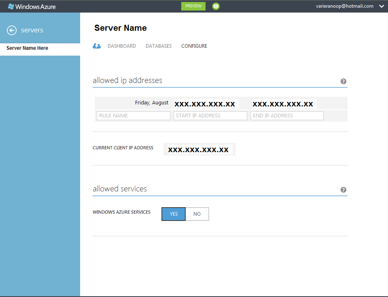Screen dimensions: 388x297
Task: Select the CONFIGURE tab
Action: click(194, 46)
